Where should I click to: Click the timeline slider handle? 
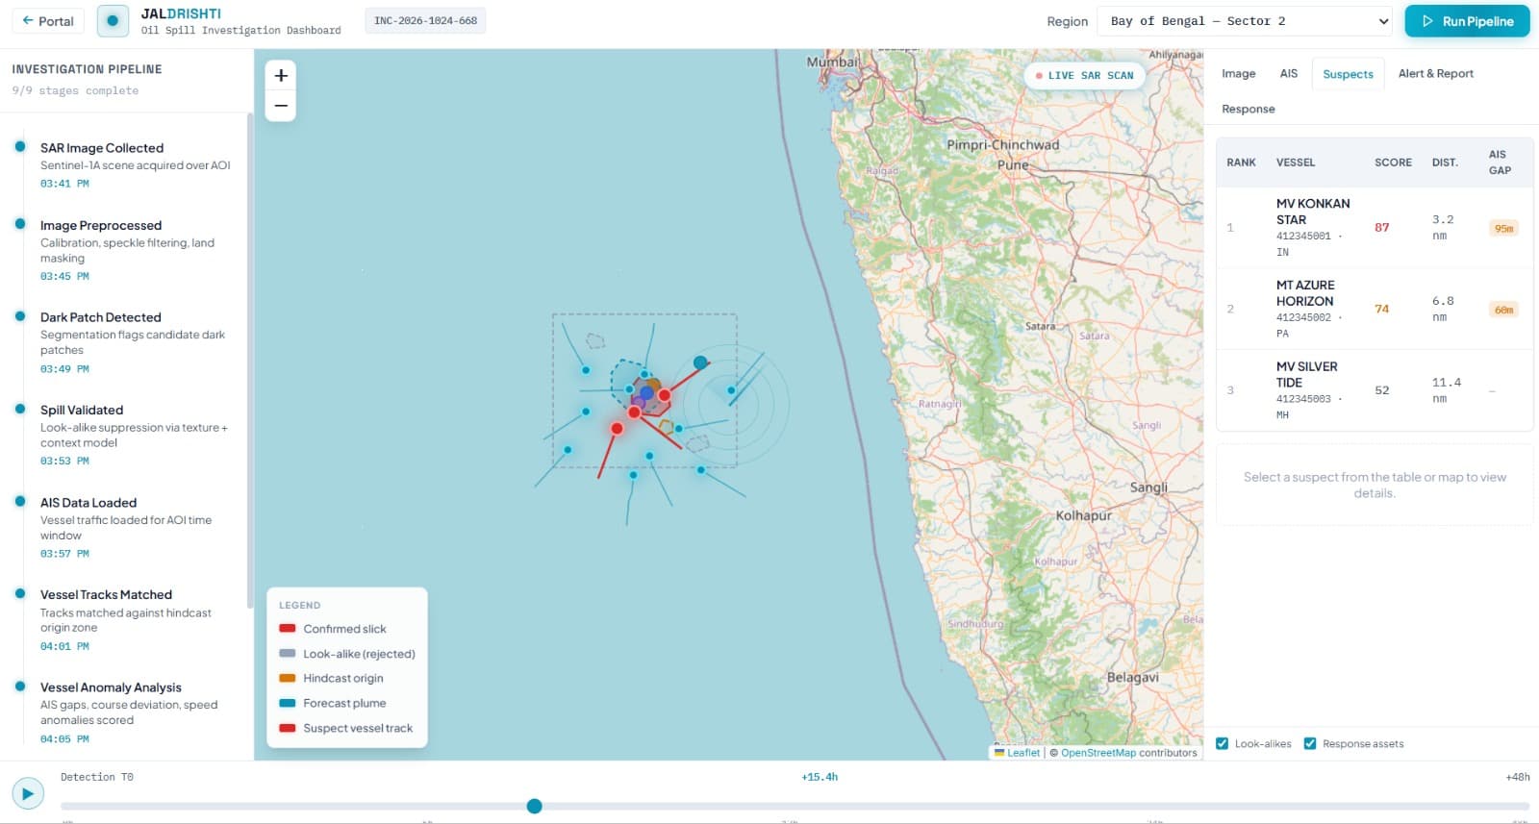click(534, 806)
